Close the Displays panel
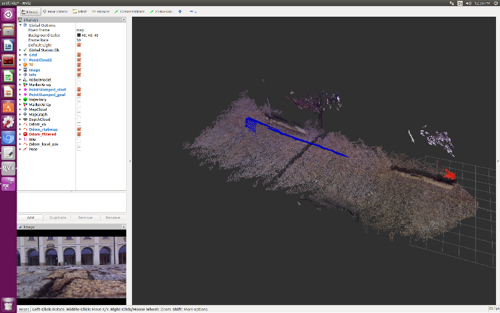The width and height of the screenshot is (500, 313). point(123,20)
